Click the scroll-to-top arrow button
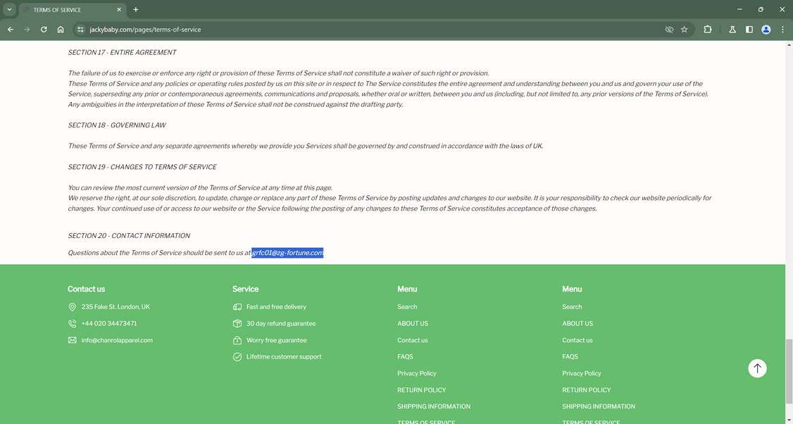This screenshot has height=424, width=793. point(757,368)
